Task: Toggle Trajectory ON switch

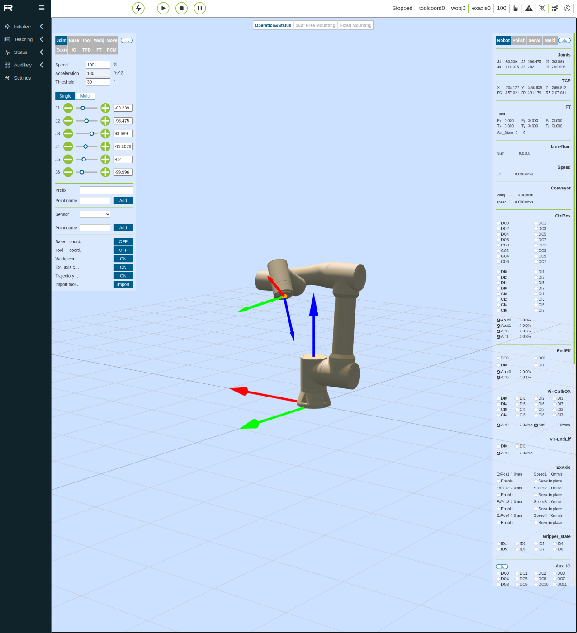Action: (x=123, y=276)
